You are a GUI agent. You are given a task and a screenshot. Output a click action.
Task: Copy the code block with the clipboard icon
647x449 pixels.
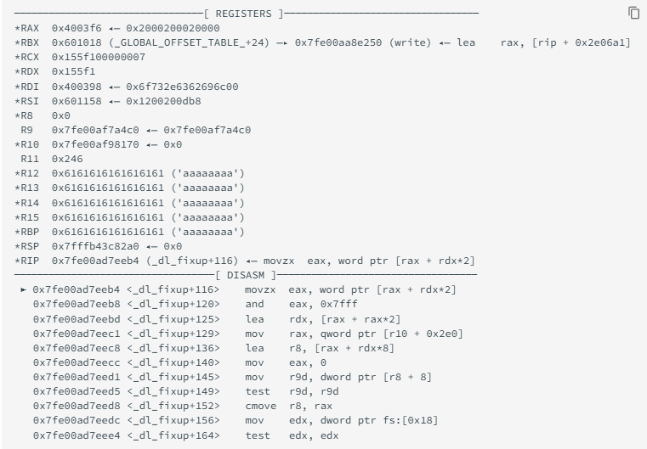(x=633, y=13)
